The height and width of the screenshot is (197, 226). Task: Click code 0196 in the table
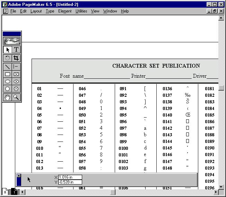tap(210, 188)
